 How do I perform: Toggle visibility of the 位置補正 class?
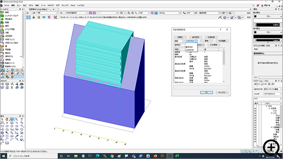(255, 127)
